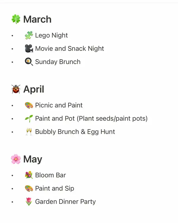178x223 pixels.
Task: Select the seedling emoji for Paint and Pot
Action: pyautogui.click(x=29, y=118)
